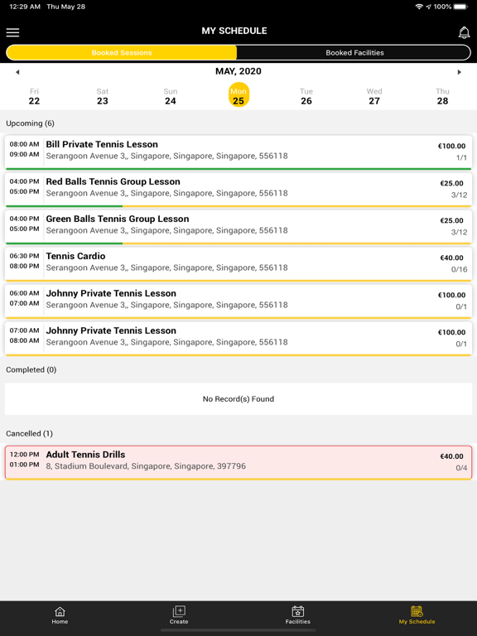Check the Wi-Fi status icon
Viewport: 477px width, 636px height.
[419, 7]
